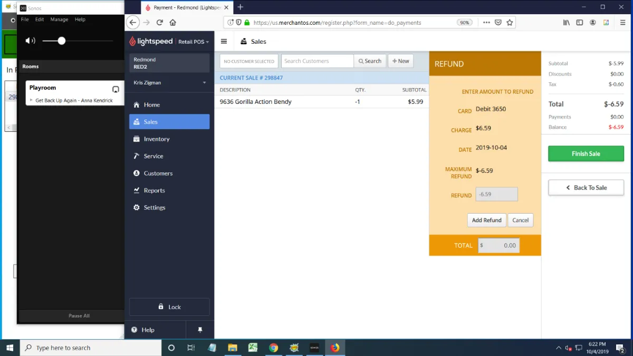This screenshot has height=356, width=633.
Task: Switch to Sonos app on the taskbar
Action: click(x=314, y=348)
